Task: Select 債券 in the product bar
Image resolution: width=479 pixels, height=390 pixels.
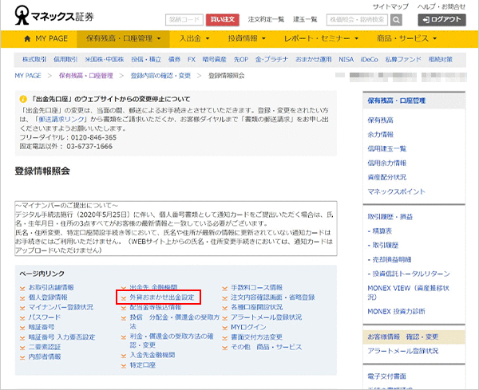Action: tap(174, 60)
